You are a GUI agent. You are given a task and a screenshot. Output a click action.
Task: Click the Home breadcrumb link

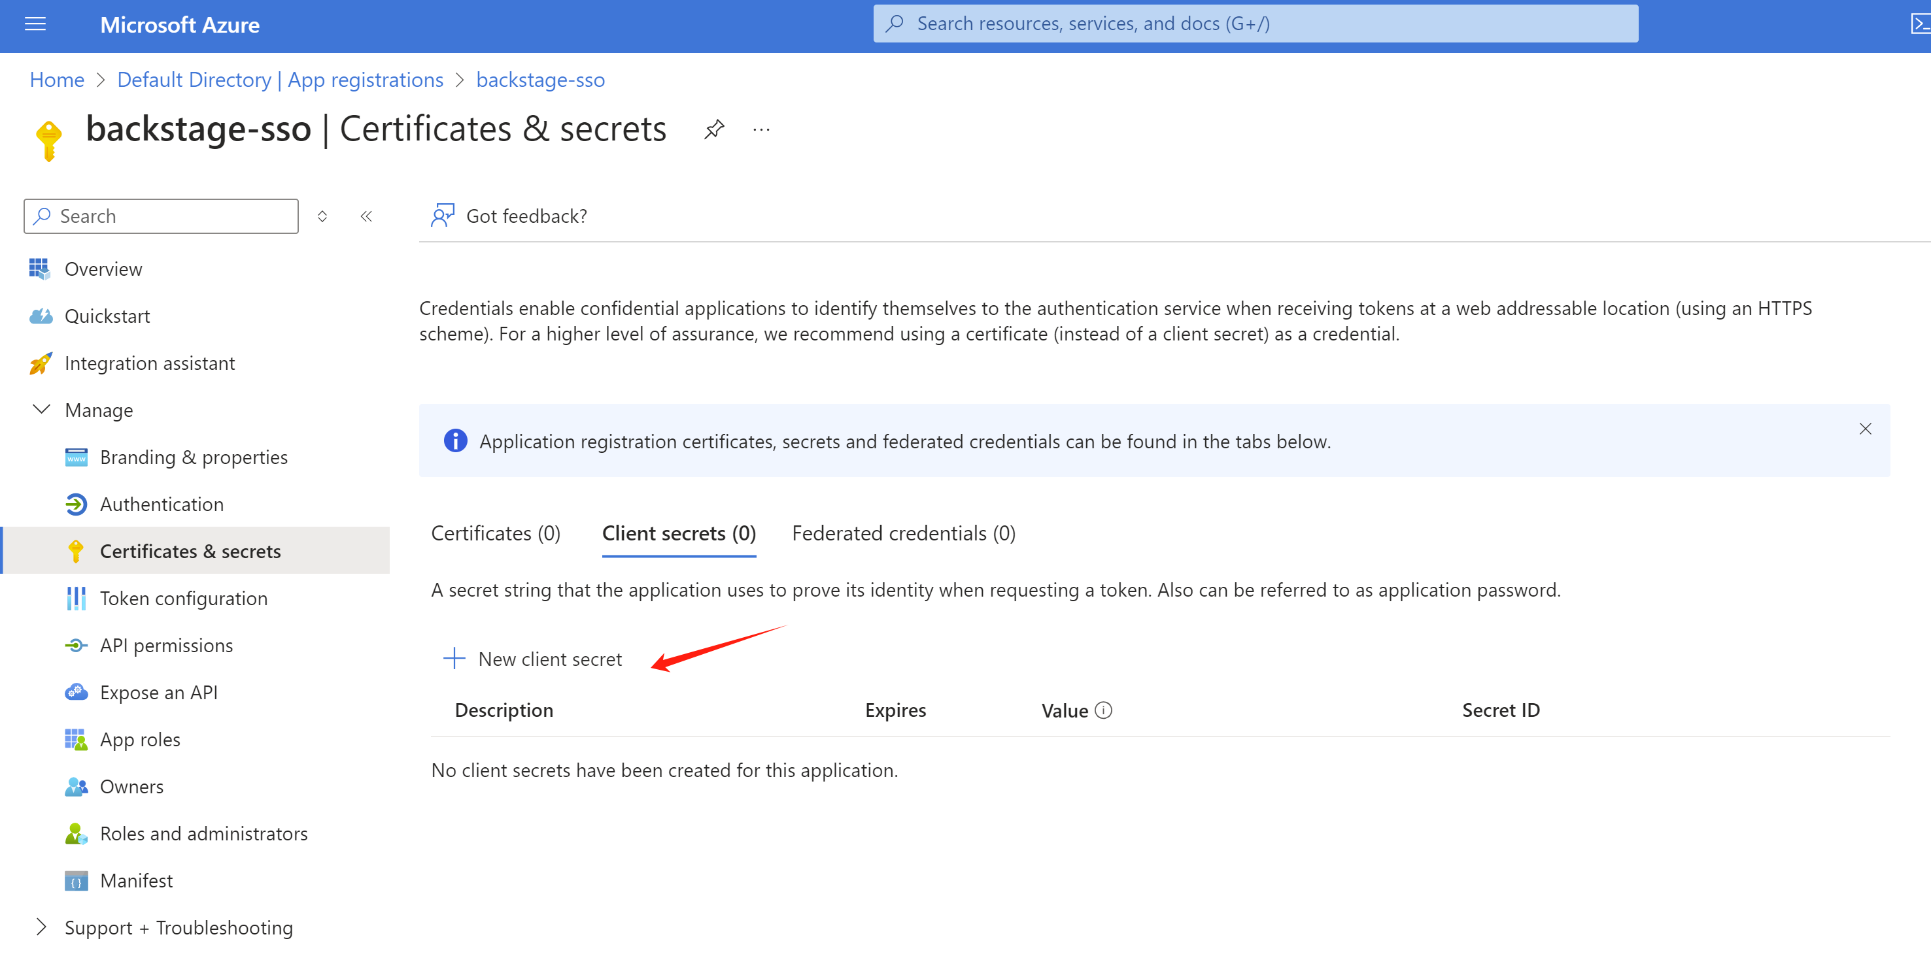[57, 79]
